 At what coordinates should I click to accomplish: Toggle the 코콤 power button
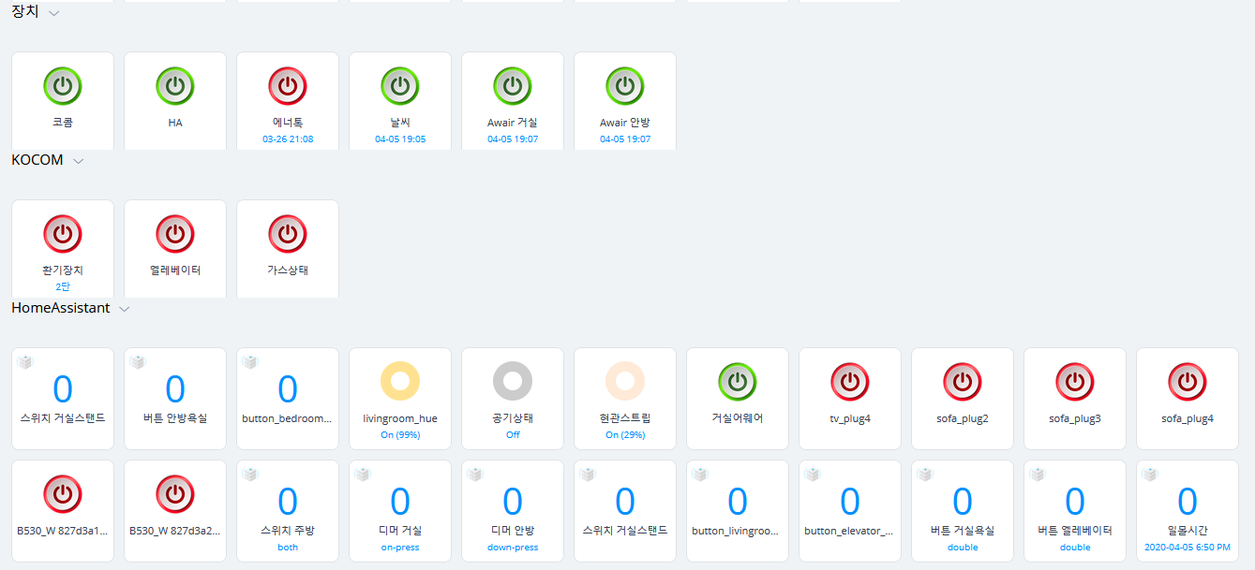click(x=63, y=86)
